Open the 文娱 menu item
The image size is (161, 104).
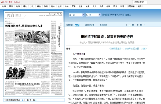(101, 6)
